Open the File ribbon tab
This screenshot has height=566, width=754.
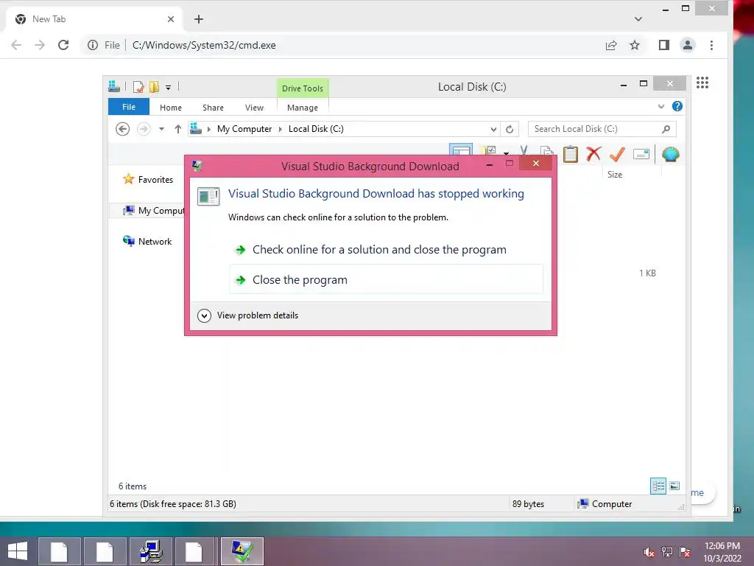(128, 107)
